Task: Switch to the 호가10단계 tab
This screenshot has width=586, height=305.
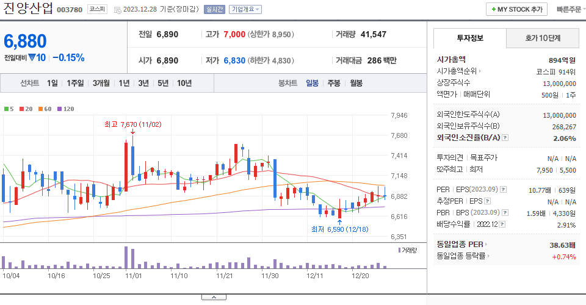Action: 543,38
